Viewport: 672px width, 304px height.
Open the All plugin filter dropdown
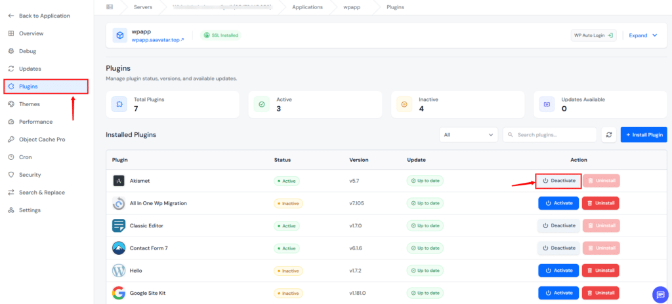click(469, 134)
